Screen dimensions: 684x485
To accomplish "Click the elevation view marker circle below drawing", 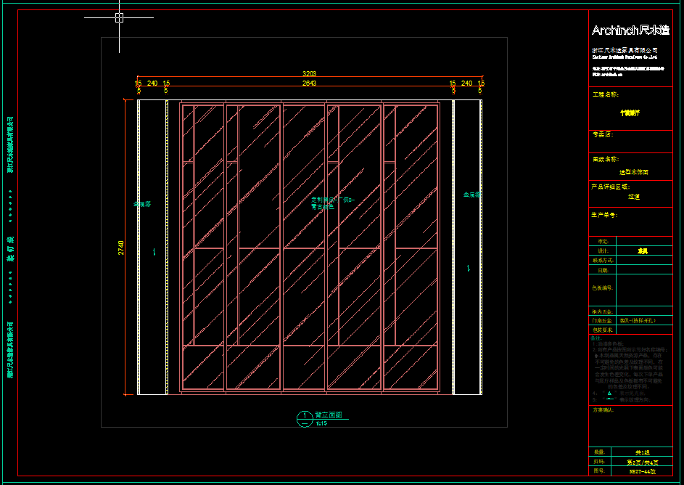I will 304,417.
